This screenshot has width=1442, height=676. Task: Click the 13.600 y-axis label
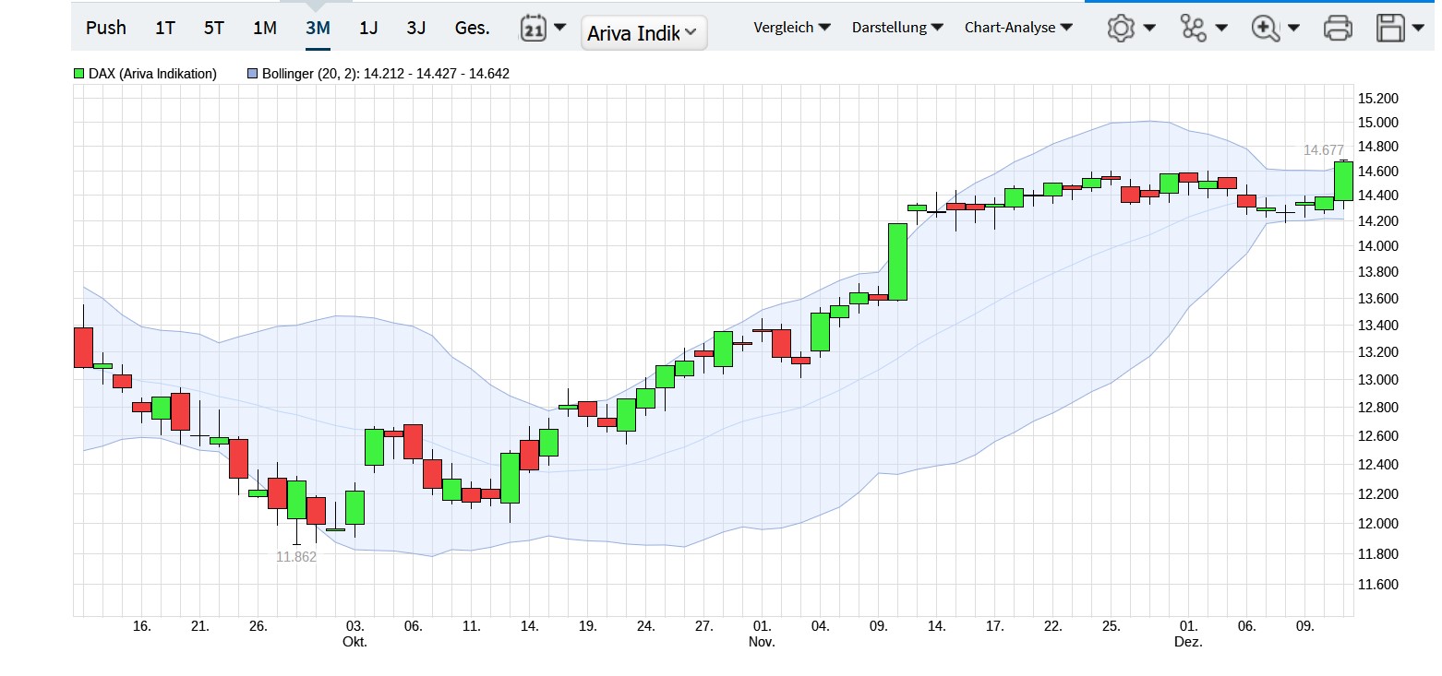pos(1378,299)
